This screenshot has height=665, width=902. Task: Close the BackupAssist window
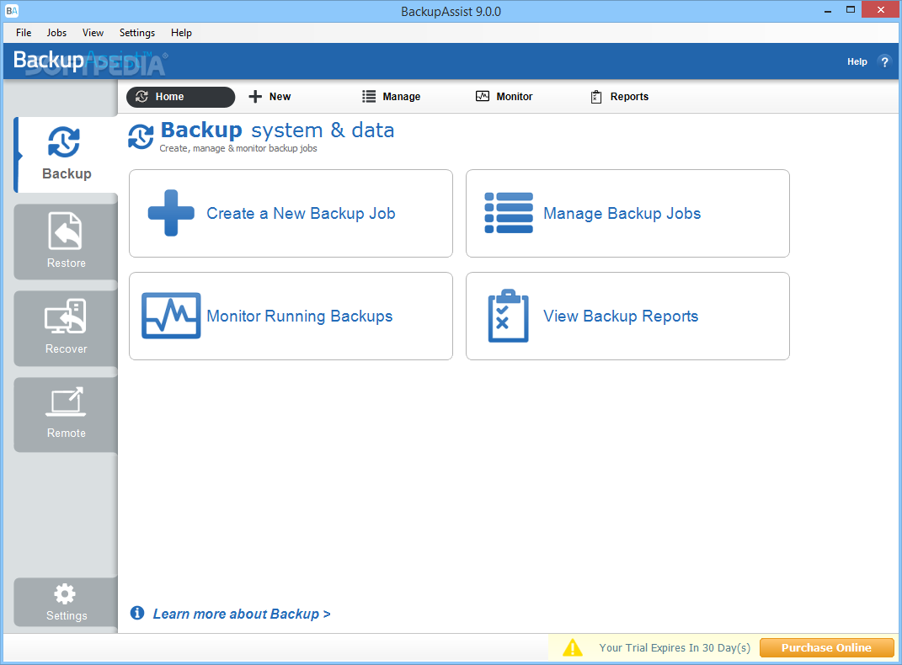881,10
